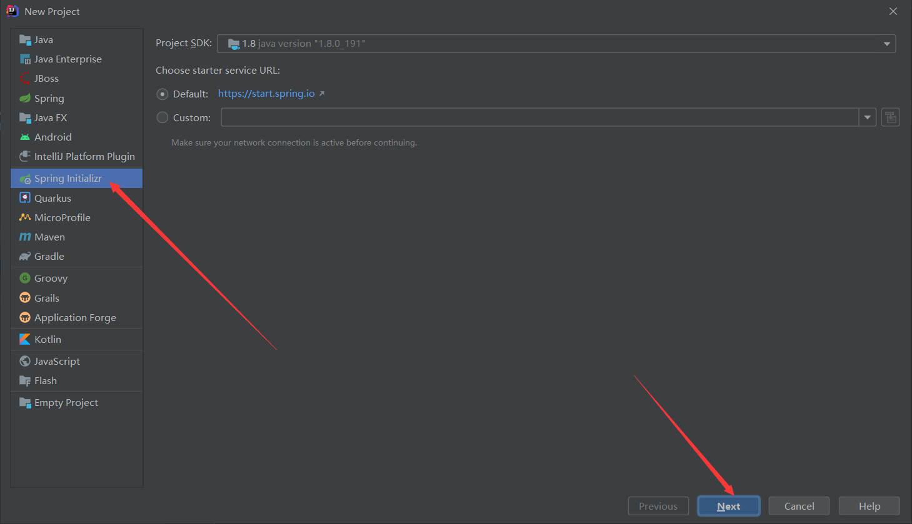912x524 pixels.
Task: Click the Grails label
Action: [47, 299]
